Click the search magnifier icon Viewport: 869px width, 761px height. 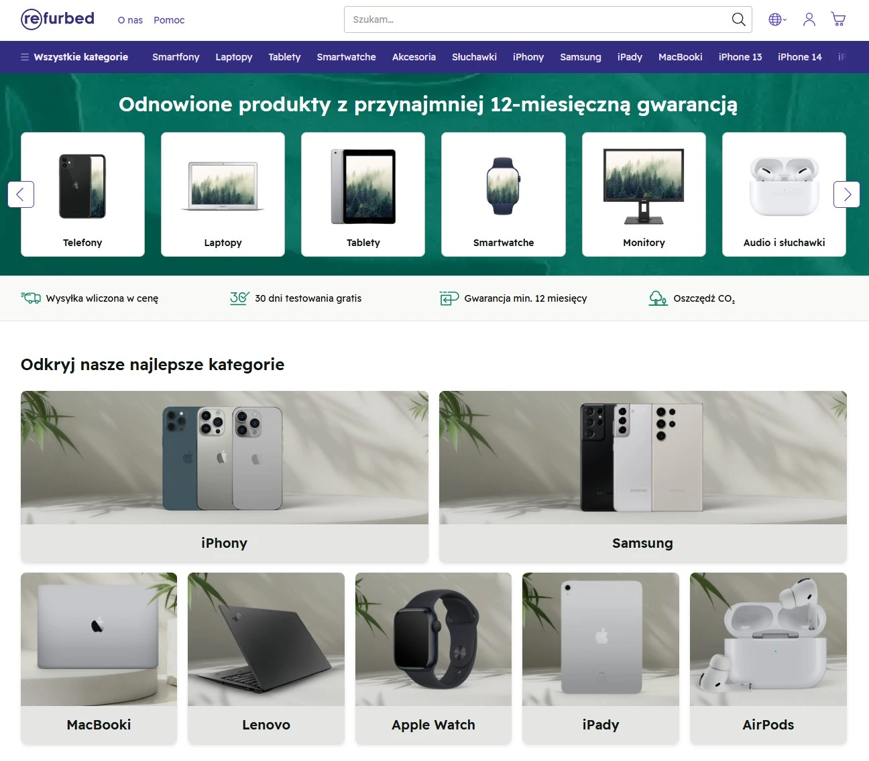pos(738,19)
